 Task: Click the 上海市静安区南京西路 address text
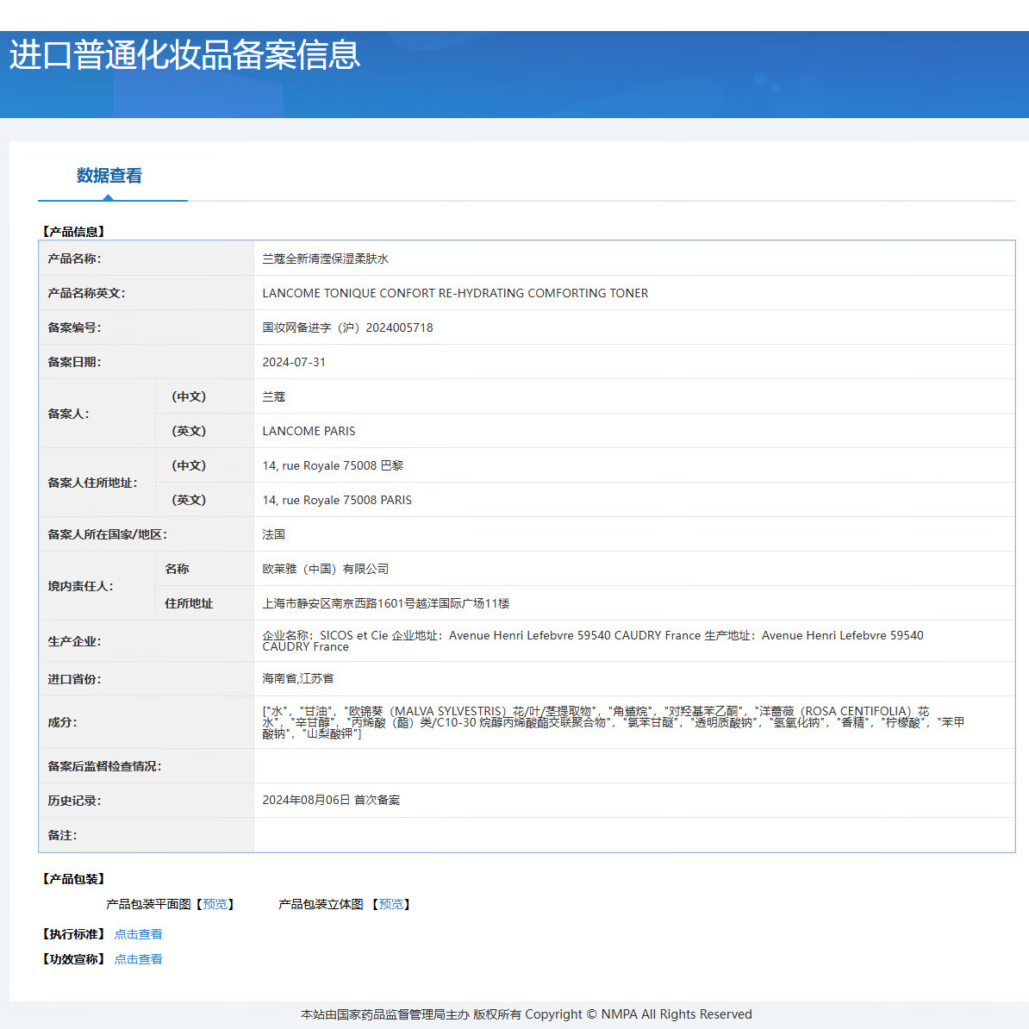click(385, 603)
